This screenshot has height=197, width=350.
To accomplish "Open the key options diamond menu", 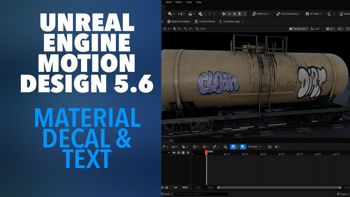I will (x=196, y=147).
